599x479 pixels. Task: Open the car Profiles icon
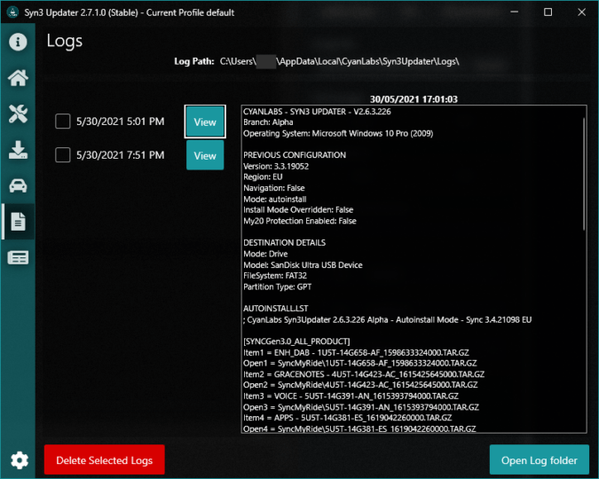point(18,186)
